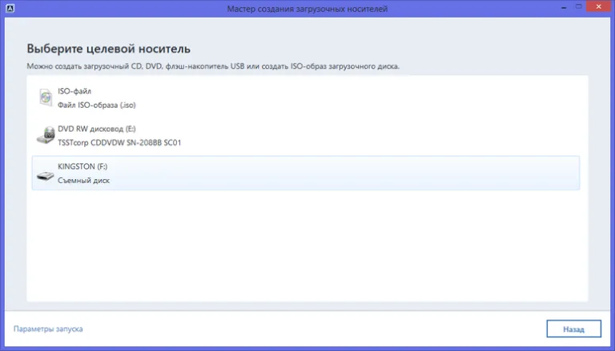This screenshot has height=351, width=615.
Task: Go back with the Назад button
Action: pos(574,329)
